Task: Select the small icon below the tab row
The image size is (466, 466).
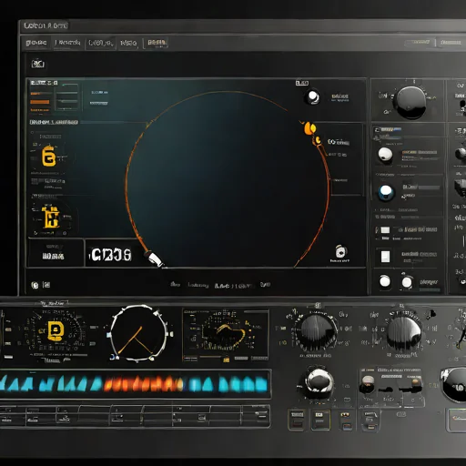Action: tap(38, 64)
